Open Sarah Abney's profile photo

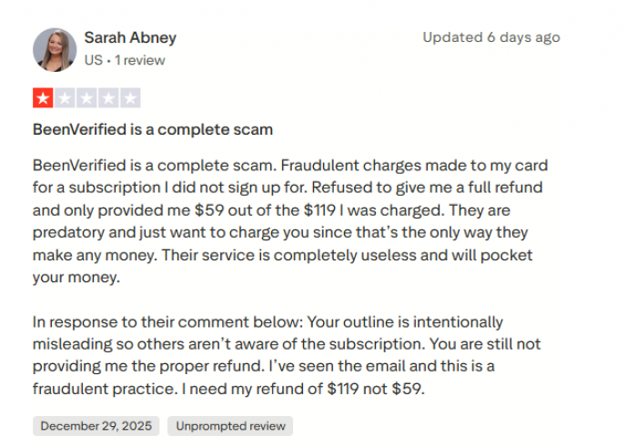[55, 49]
